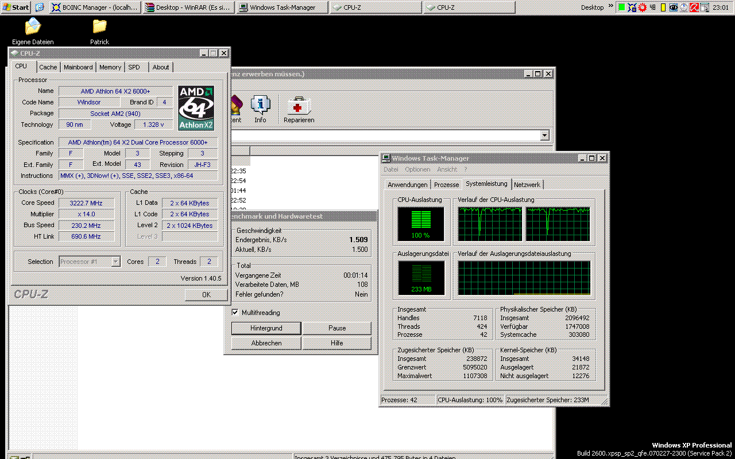Click the CPU-Auslastung 100 % gauge
The height and width of the screenshot is (459, 735).
tap(421, 224)
